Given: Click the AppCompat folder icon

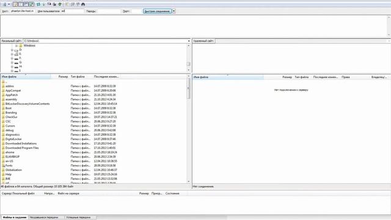Looking at the screenshot, I should pyautogui.click(x=3, y=90).
